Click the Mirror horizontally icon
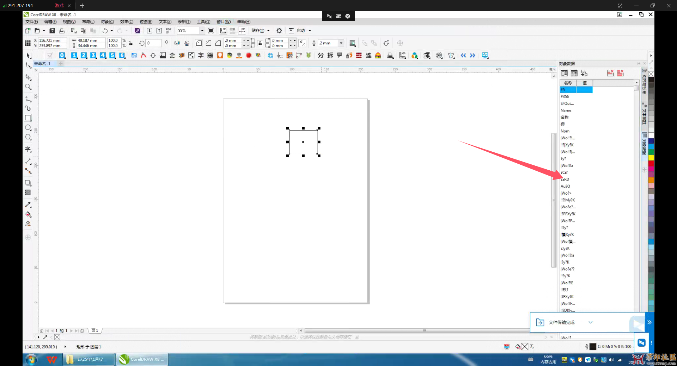 coord(177,43)
